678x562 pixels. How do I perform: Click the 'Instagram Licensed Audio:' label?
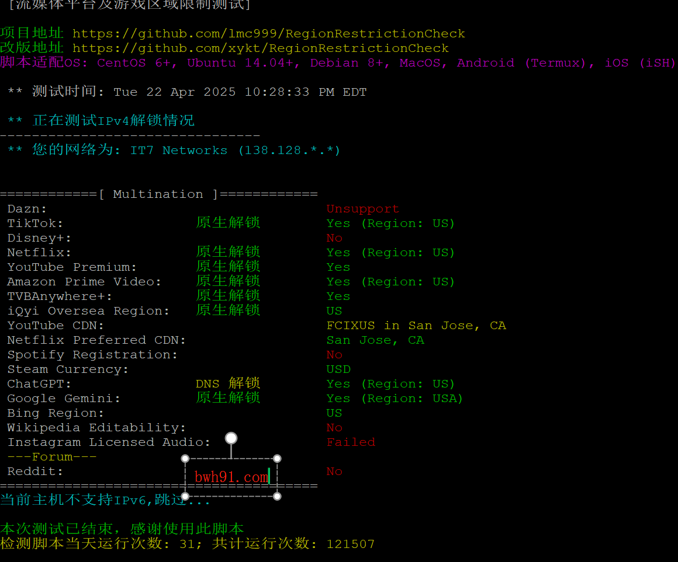click(x=109, y=442)
